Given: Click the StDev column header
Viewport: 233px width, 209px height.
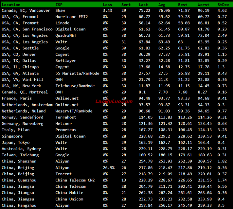Looking at the screenshot, I should 223,5.
